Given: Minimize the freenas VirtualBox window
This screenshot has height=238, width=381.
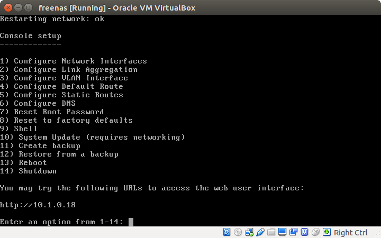Looking at the screenshot, I should [18, 8].
